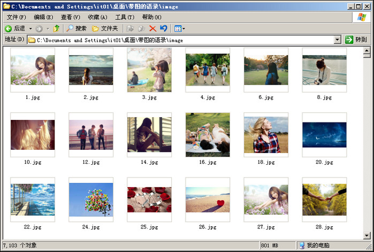
Task: Click the scrollbar down arrow
Action: tap(367, 236)
